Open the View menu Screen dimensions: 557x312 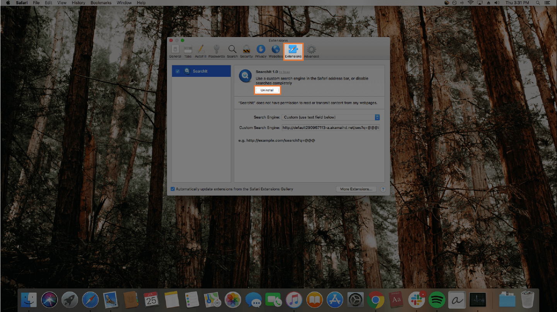pos(62,3)
